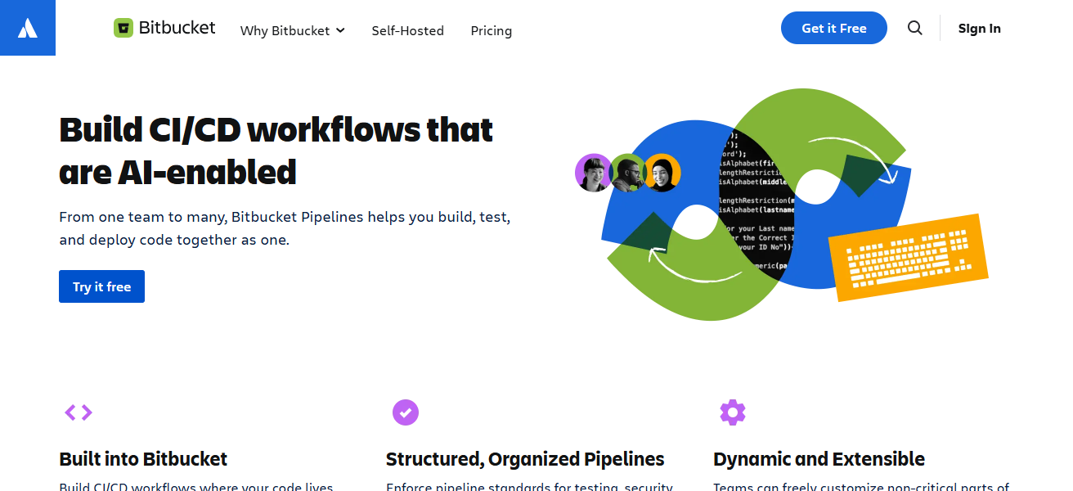Select the green-ringed avatar on the illustration

point(628,173)
